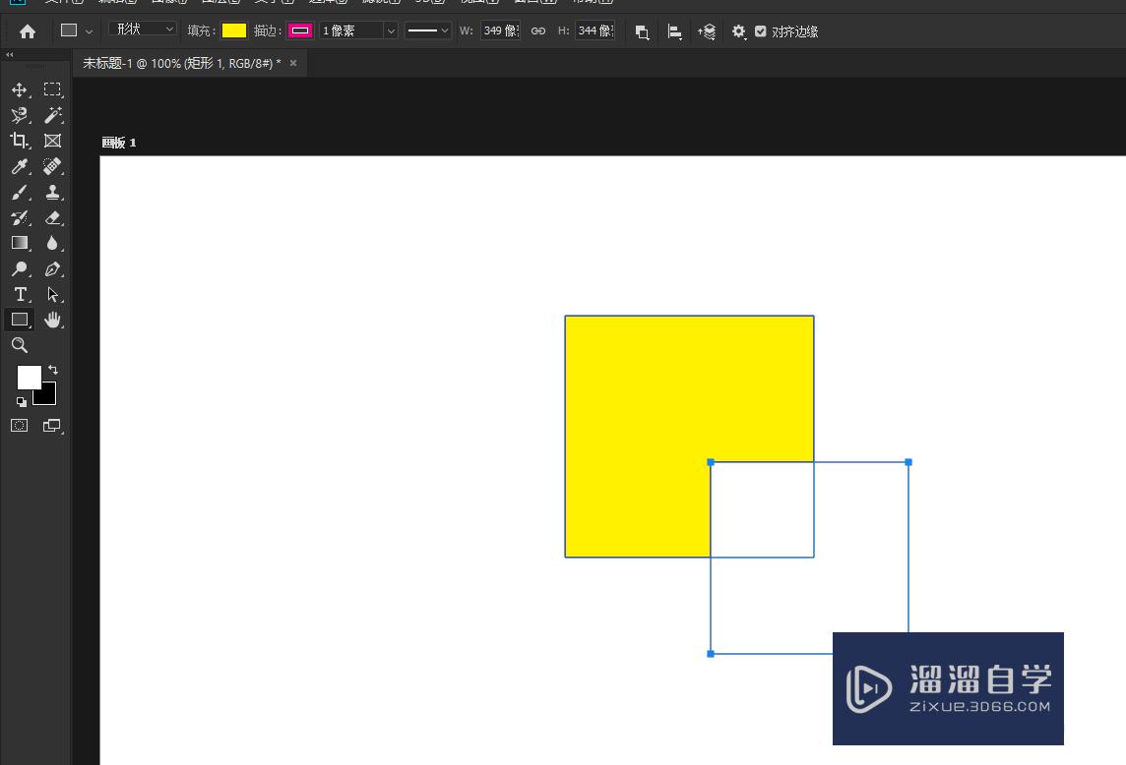Open the path alignment options icon
Viewport: 1126px width, 765px height.
674,31
